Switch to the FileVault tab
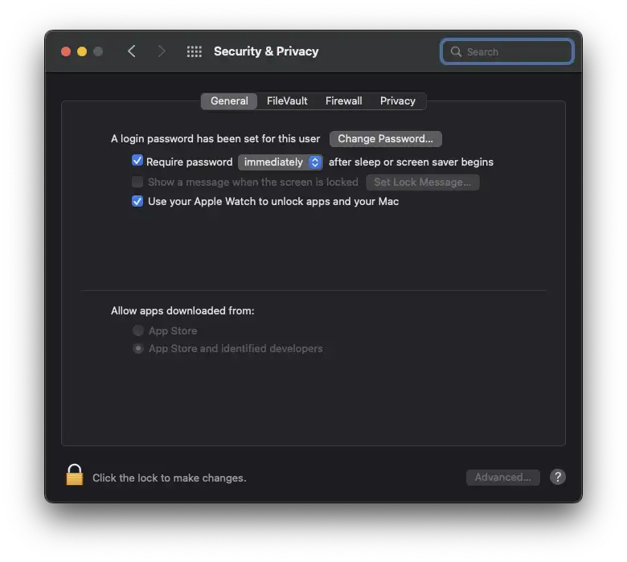Screen dimensions: 627x562 pos(287,101)
